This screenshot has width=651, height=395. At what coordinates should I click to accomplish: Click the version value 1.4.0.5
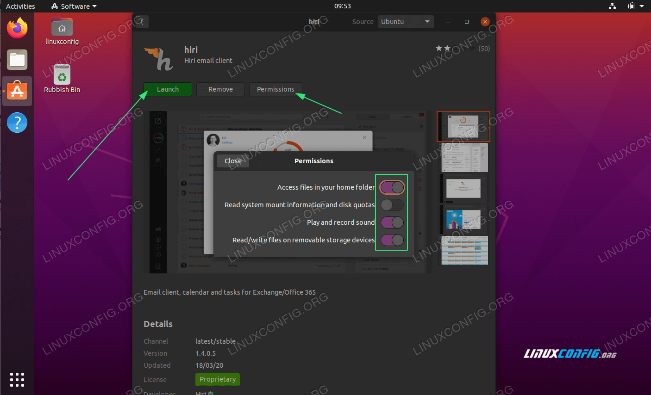coord(206,353)
